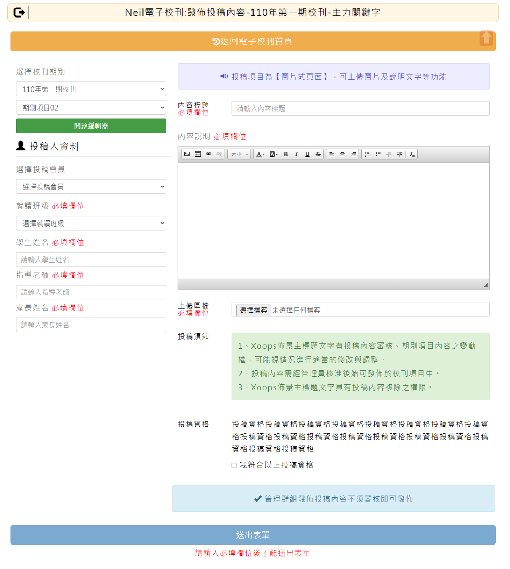Insert an image via the editor toolbar
Viewport: 510px width, 569px height.
point(187,154)
